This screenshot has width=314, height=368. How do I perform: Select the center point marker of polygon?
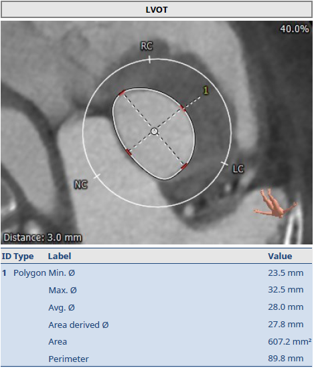pyautogui.click(x=154, y=131)
